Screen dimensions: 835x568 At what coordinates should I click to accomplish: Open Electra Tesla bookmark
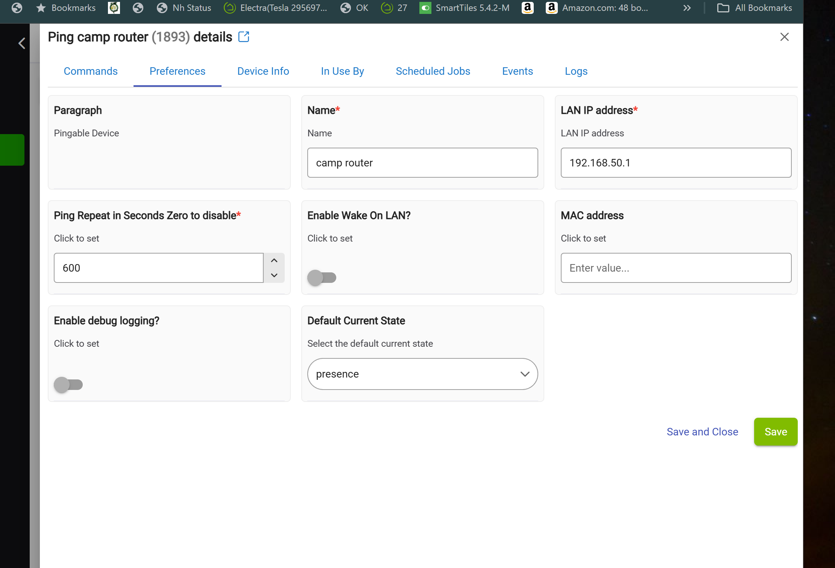[x=275, y=8]
